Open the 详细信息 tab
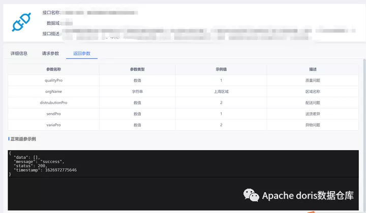The width and height of the screenshot is (366, 213). [x=19, y=53]
